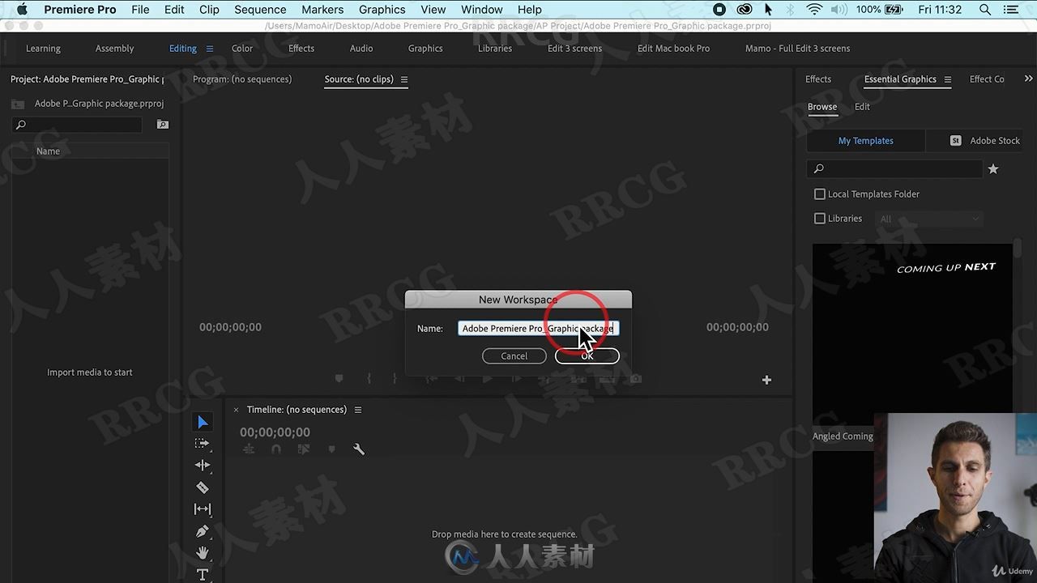The width and height of the screenshot is (1037, 583).
Task: Toggle Snap in Timeline magnet icon
Action: click(x=276, y=449)
